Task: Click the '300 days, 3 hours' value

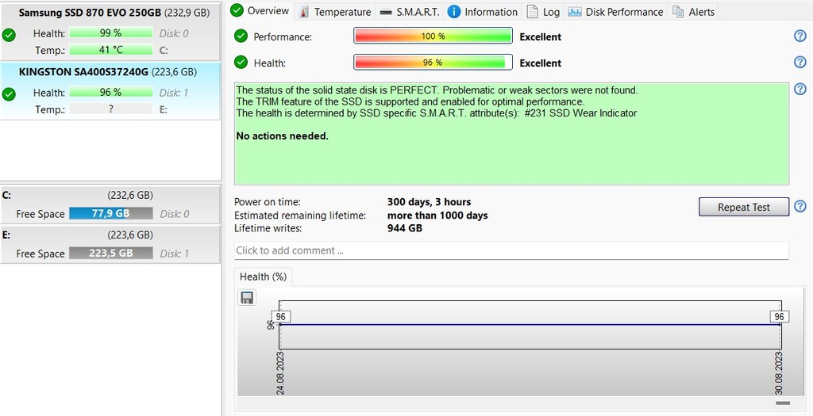Action: tap(430, 202)
